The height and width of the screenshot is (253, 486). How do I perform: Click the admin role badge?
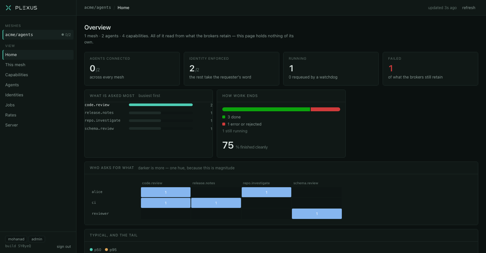click(x=37, y=239)
